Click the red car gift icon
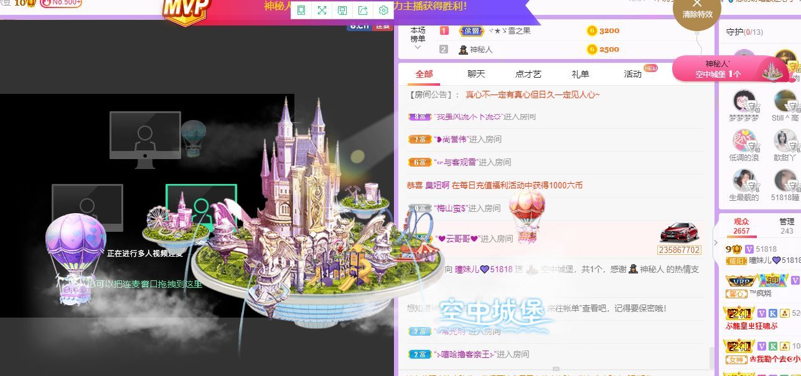The width and height of the screenshot is (801, 376). (x=679, y=233)
